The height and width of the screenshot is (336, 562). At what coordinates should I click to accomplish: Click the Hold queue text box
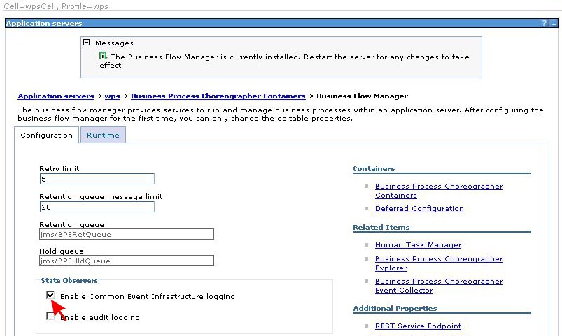tap(126, 261)
